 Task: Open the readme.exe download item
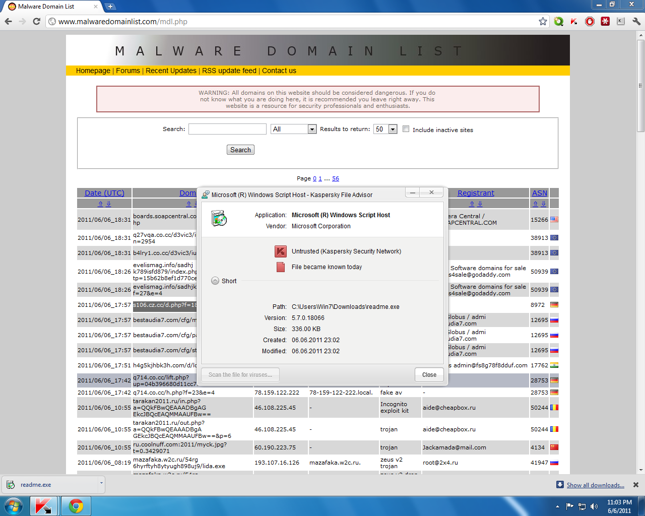click(x=50, y=485)
